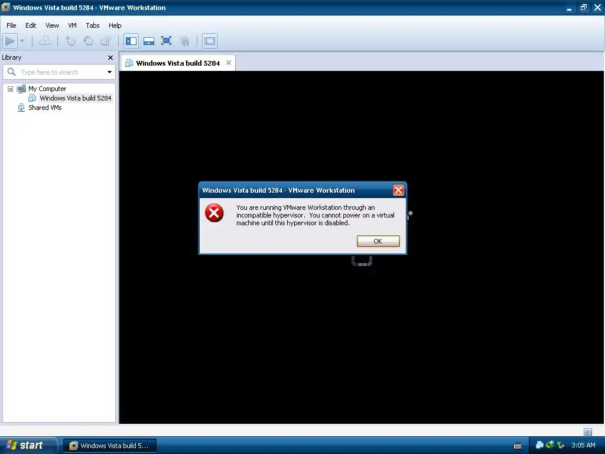Select Windows Vista build 5284 in library
Image resolution: width=605 pixels, height=454 pixels.
click(75, 98)
